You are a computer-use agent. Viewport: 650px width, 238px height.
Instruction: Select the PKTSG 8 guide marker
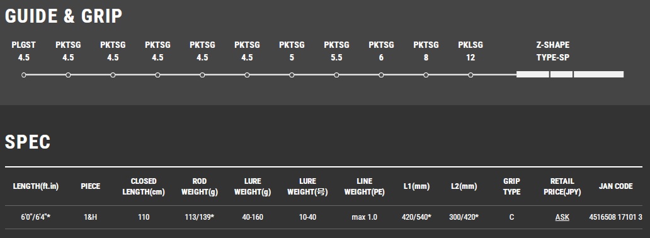coord(426,75)
